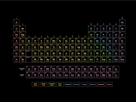Click the Uuo element cell
This screenshot has width=136, height=102.
(x=122, y=59)
